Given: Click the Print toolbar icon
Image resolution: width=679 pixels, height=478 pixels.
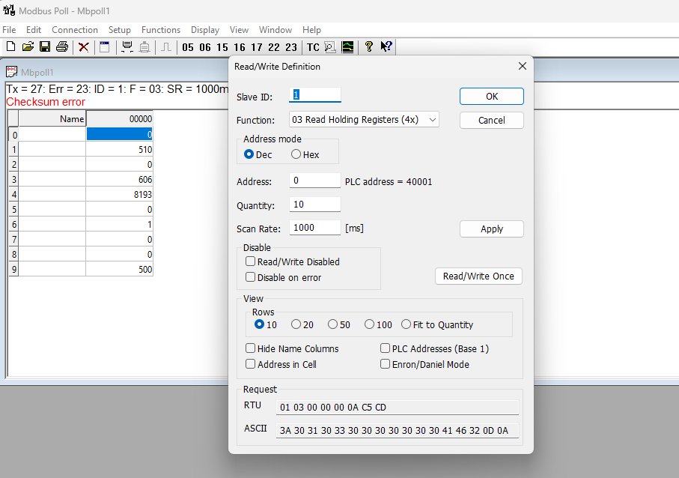Looking at the screenshot, I should coord(62,47).
